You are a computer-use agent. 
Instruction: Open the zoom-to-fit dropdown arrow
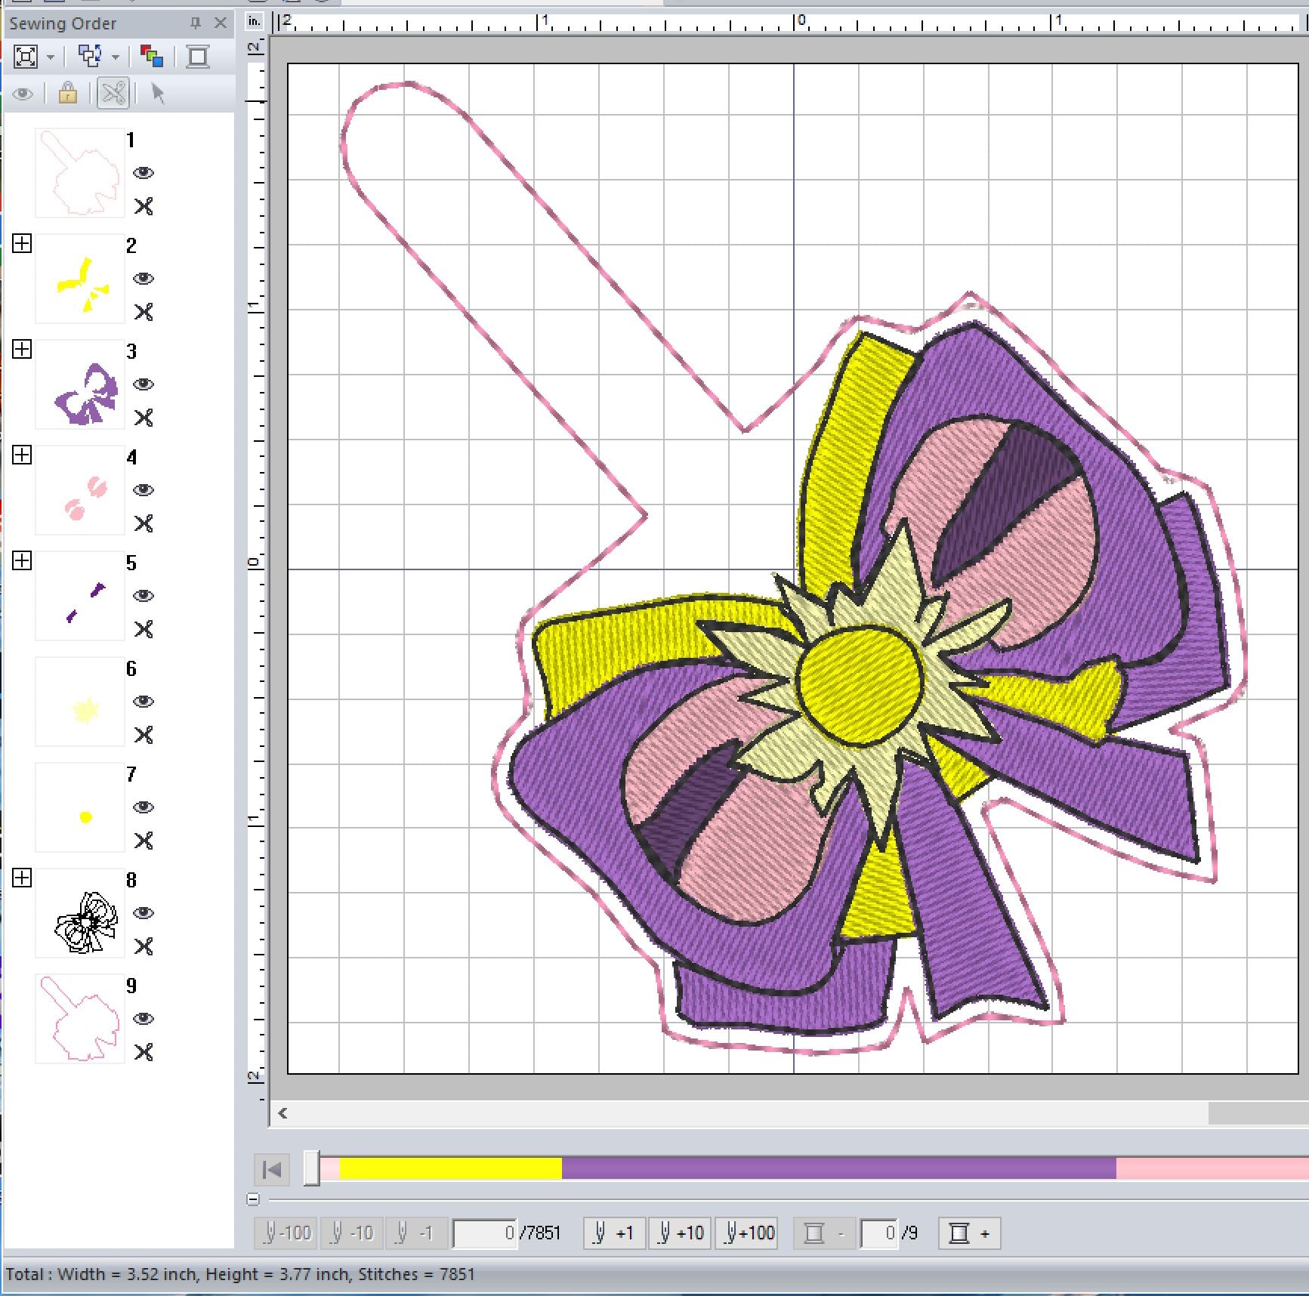(51, 57)
